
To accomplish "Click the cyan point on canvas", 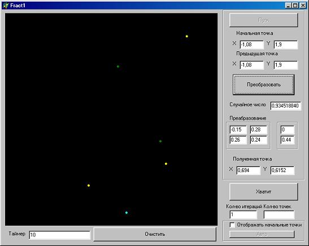I will point(127,213).
